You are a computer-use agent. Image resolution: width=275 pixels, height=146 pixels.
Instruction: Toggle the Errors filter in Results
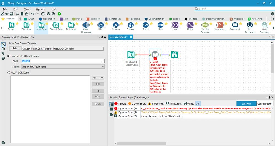(x=120, y=103)
